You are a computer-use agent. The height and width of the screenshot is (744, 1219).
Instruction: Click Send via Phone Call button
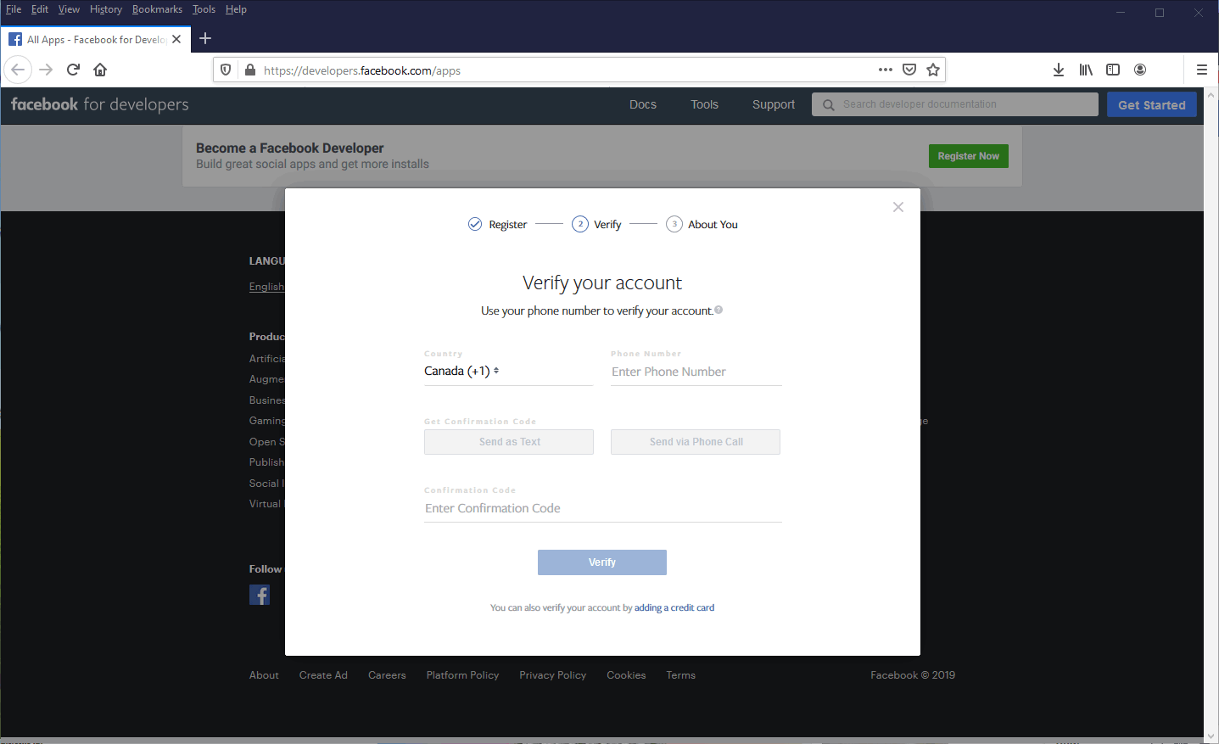[x=696, y=442]
